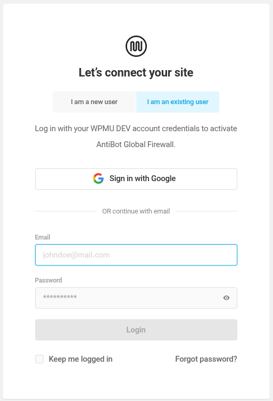Click the Password field label
Viewport: 273px width, 401px height.
(48, 280)
